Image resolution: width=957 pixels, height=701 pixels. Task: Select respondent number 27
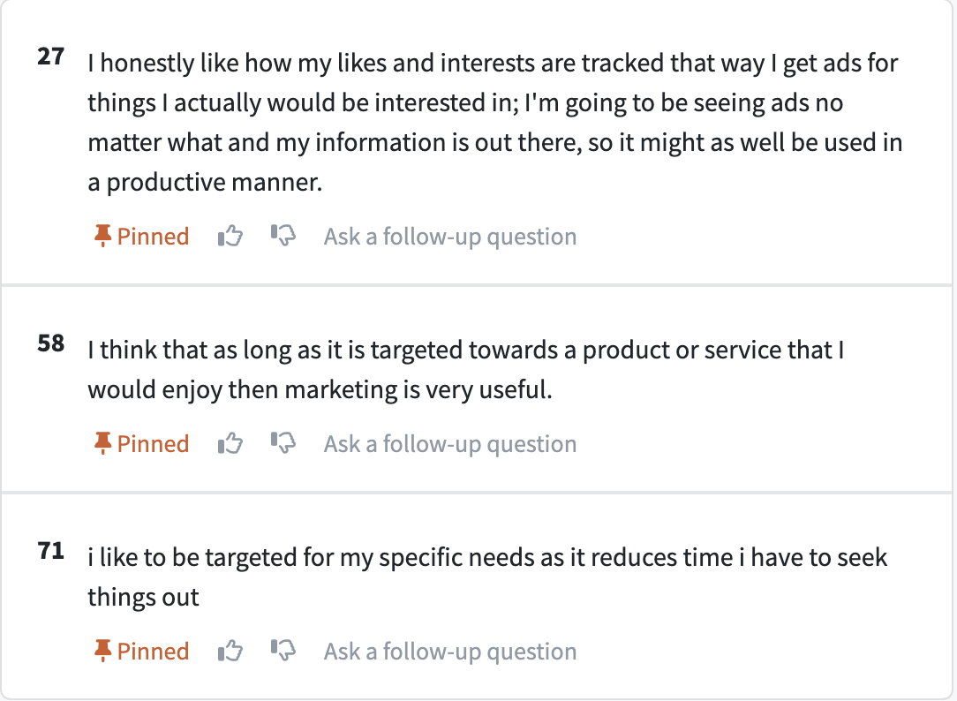[x=50, y=57]
